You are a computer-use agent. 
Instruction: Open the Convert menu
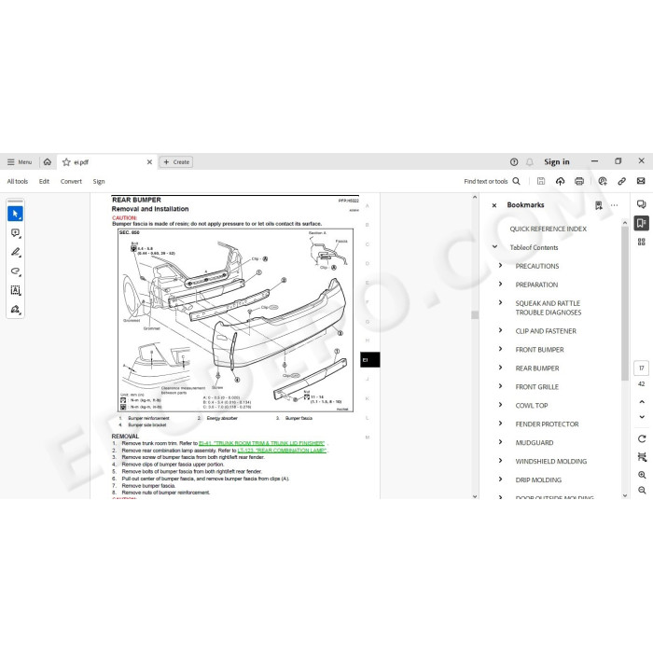(x=71, y=181)
